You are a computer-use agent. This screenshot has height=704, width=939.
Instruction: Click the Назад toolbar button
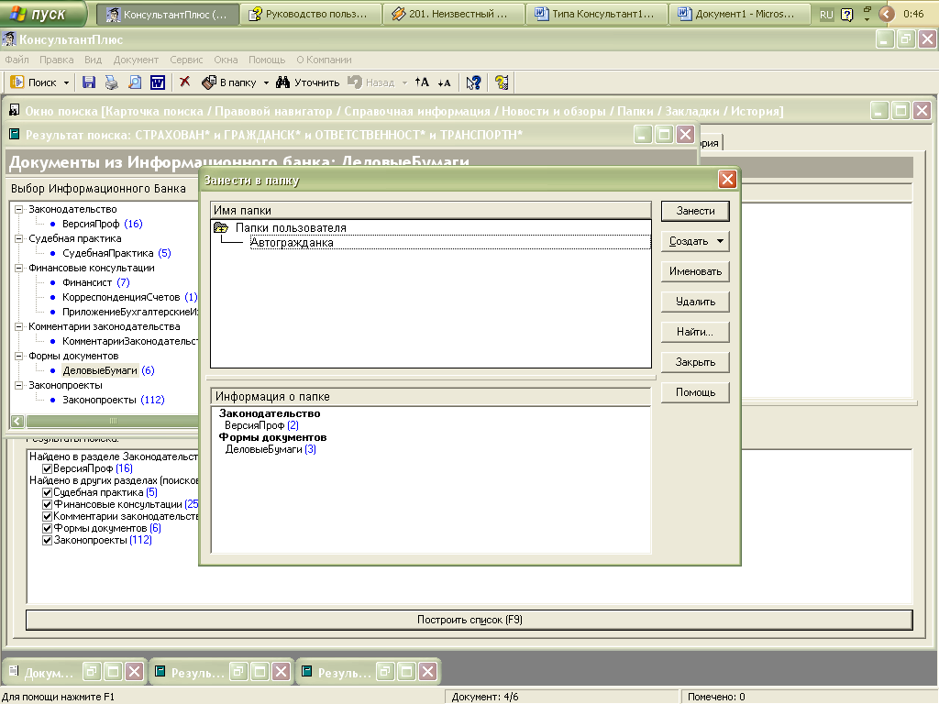pos(372,82)
